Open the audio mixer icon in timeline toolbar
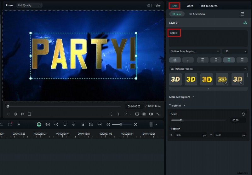Screen dimensions: 252x175 pos(82,125)
